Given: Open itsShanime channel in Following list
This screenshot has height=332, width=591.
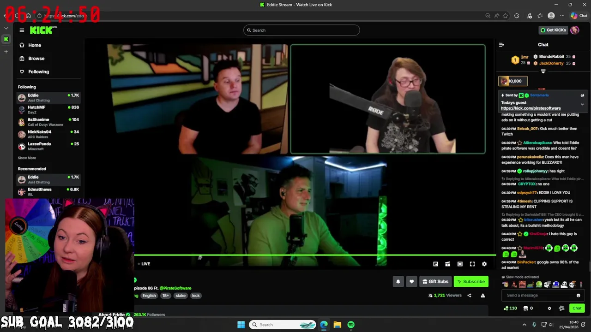Looking at the screenshot, I should (48, 122).
